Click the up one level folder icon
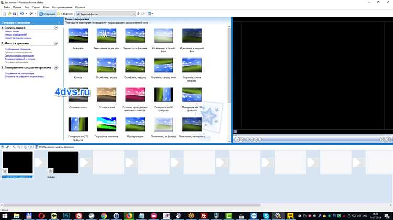The image size is (393, 220). pos(138,14)
